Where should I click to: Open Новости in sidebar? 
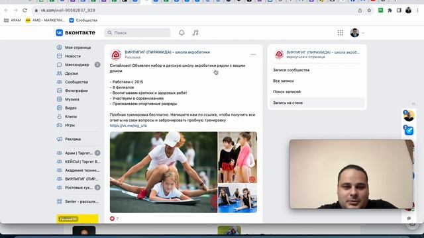click(73, 56)
